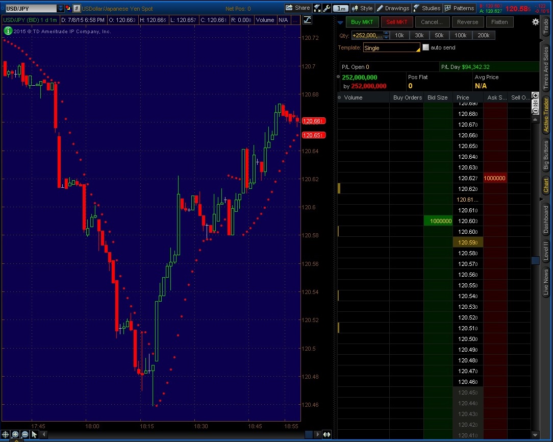
Task: Click the zoom in magnifier on chart
Action: (15, 434)
